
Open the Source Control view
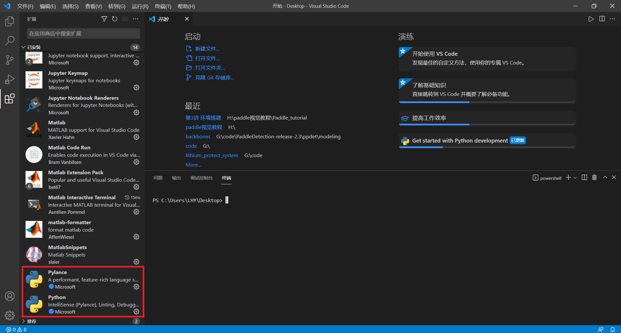pos(10,60)
